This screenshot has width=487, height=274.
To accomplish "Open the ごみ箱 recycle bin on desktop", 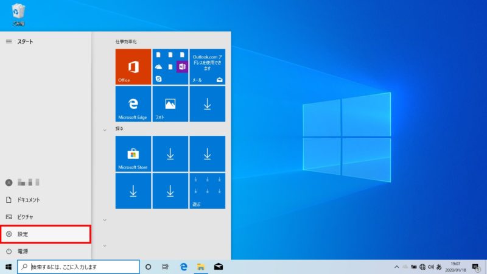I will point(18,14).
